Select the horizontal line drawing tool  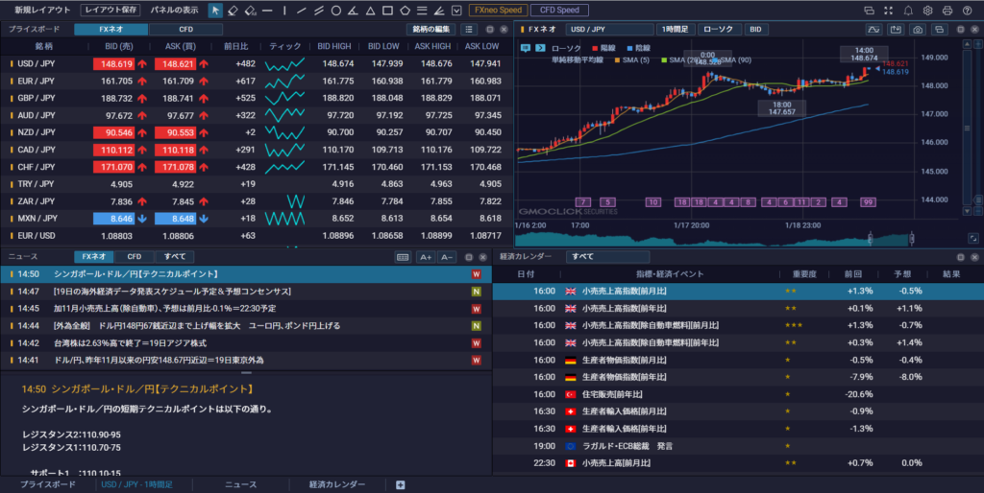click(267, 10)
